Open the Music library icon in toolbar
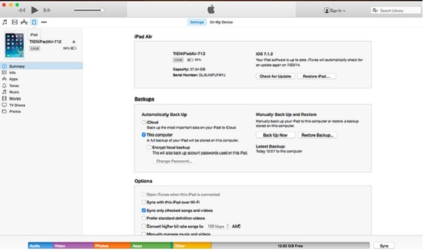This screenshot has height=252, width=423. (x=4, y=22)
